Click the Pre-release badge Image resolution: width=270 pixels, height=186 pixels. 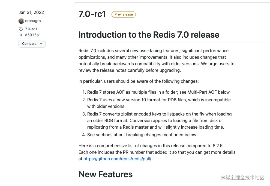click(124, 14)
